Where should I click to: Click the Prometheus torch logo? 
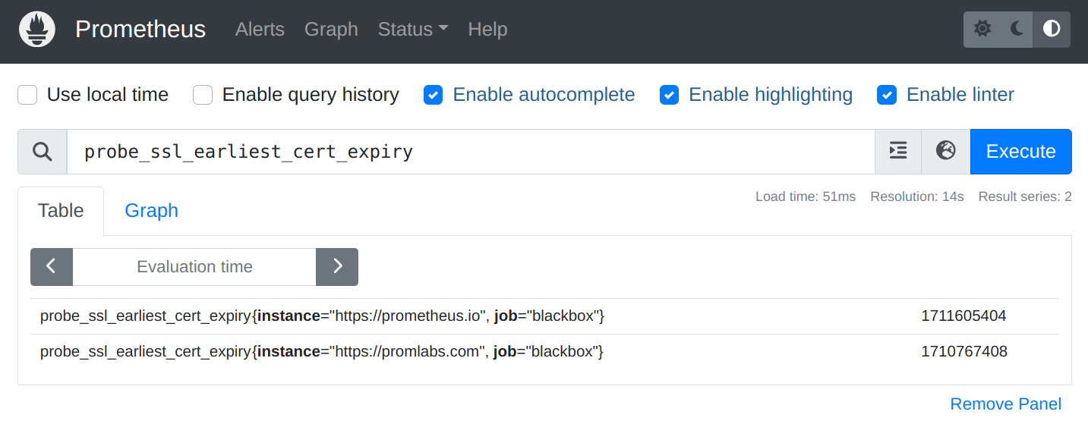pos(37,30)
